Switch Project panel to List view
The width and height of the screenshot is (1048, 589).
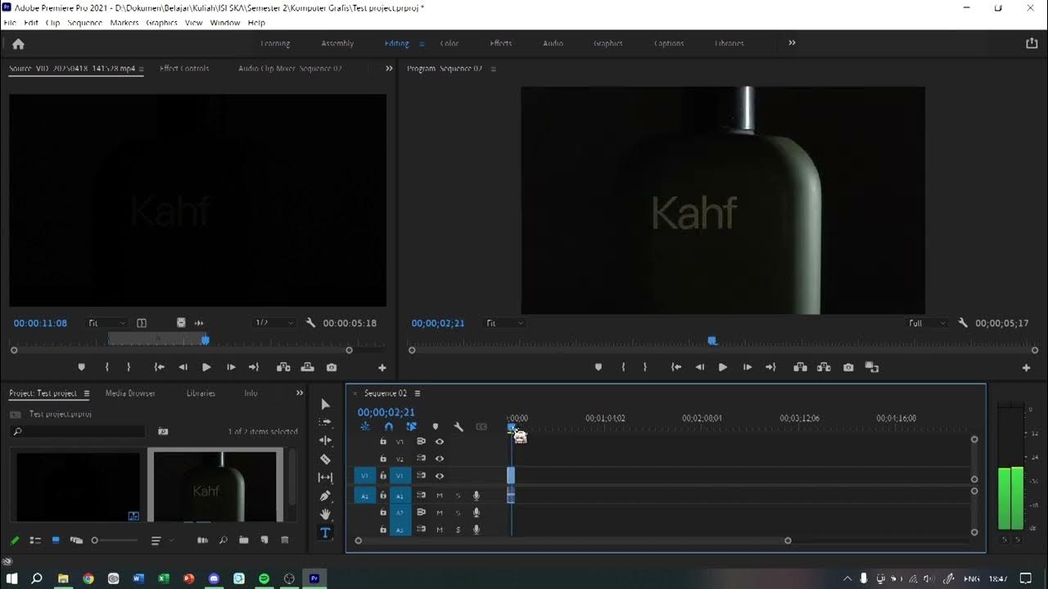35,540
